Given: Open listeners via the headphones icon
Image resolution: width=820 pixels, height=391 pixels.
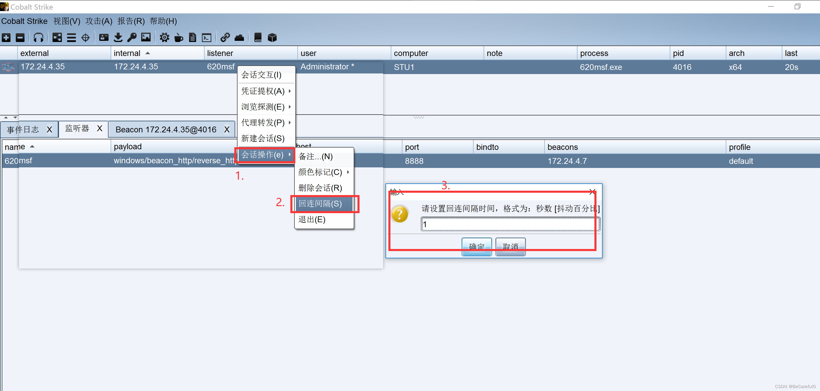Looking at the screenshot, I should click(39, 38).
